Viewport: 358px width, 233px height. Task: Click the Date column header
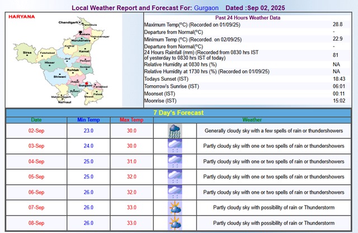click(36, 120)
